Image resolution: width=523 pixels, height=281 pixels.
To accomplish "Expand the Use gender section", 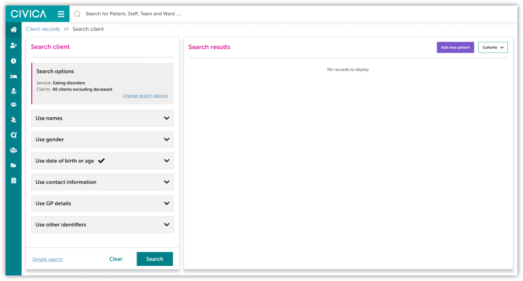I will [x=102, y=140].
